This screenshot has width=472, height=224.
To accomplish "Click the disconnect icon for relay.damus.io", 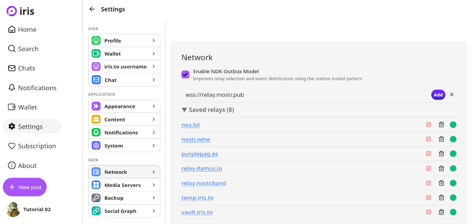I will [x=428, y=169].
